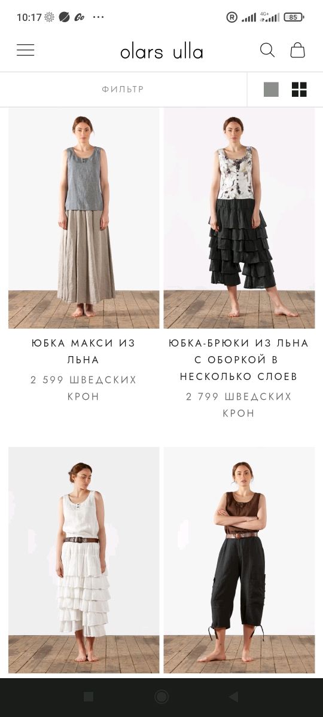Open 'Юбка-брюки из льна с оборкой' title
323x717 pixels.
tap(239, 360)
